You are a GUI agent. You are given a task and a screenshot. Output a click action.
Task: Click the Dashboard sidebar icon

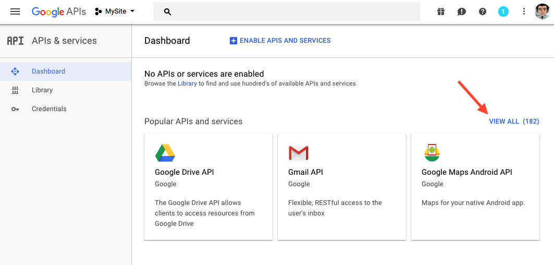pos(15,71)
